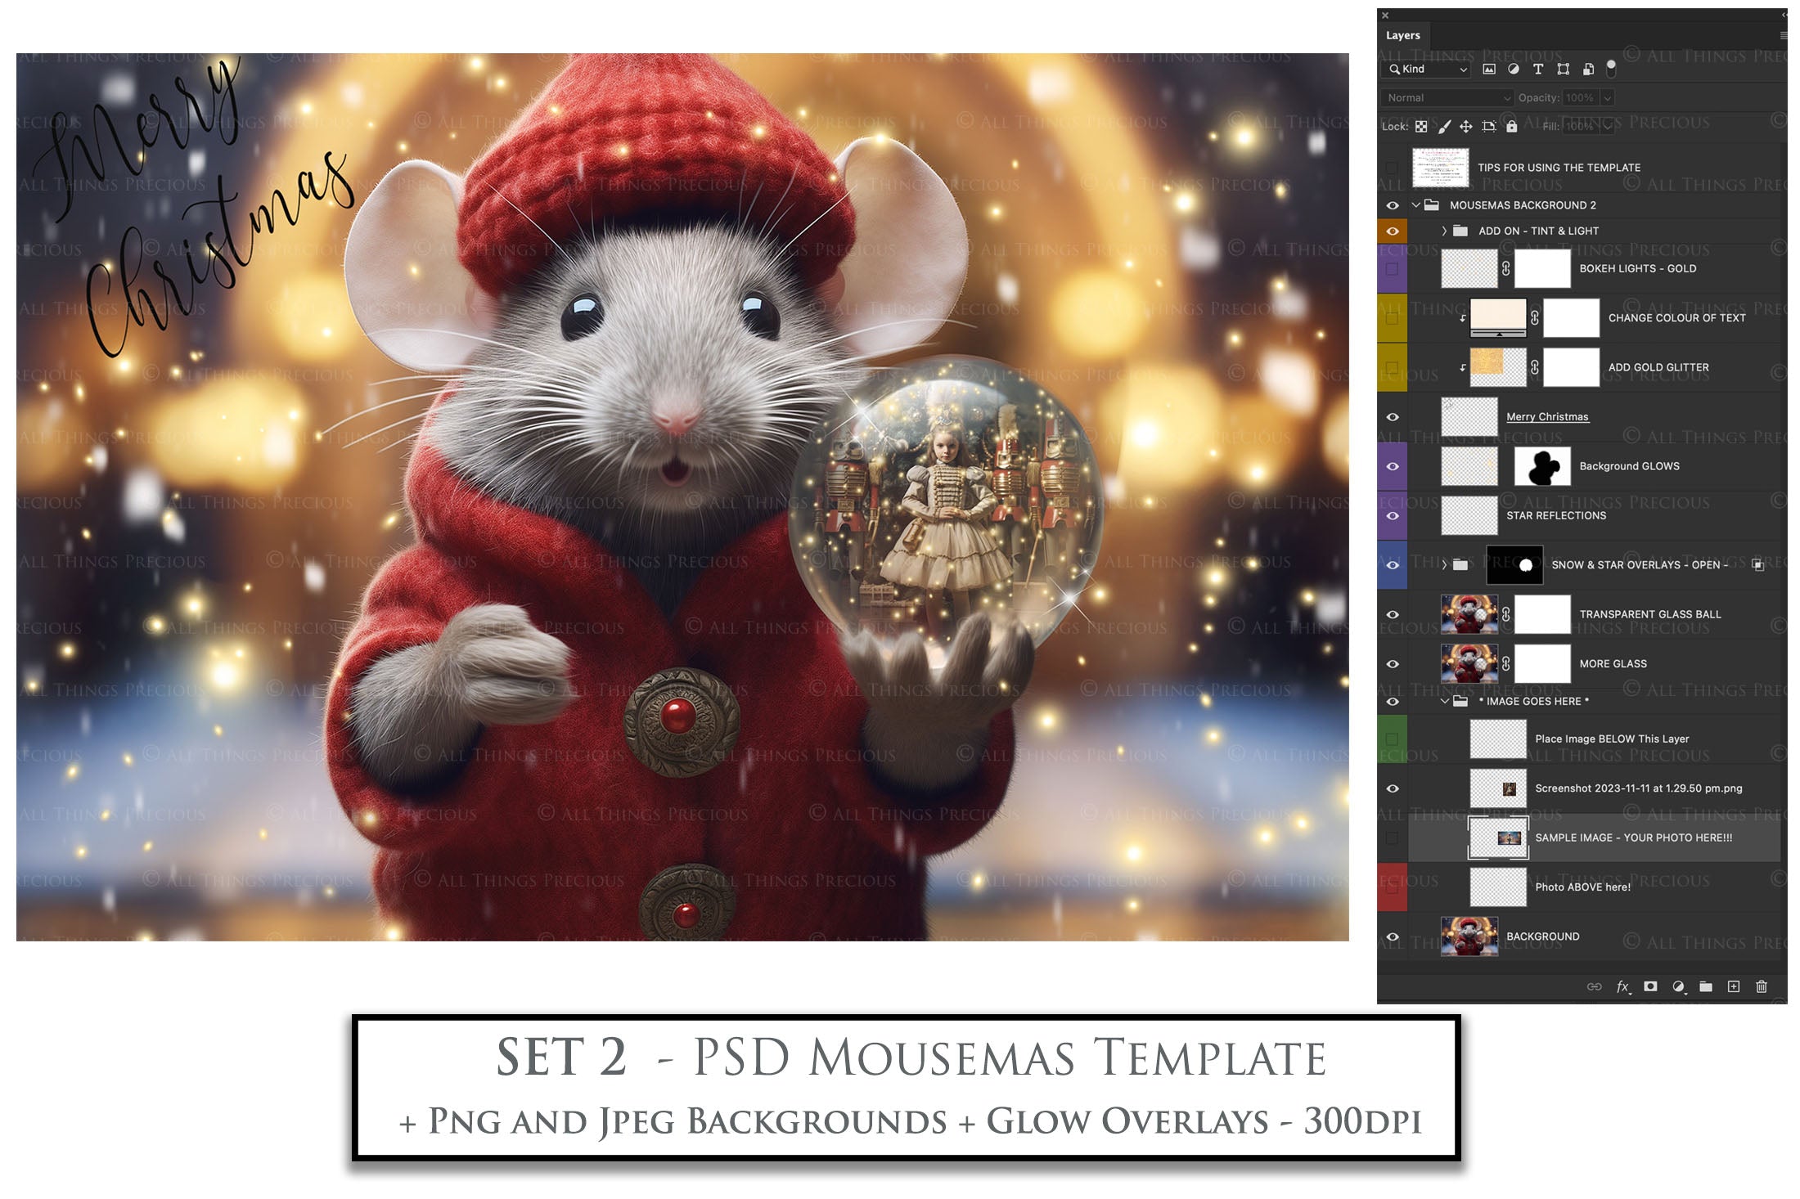Select the SAMPLE IMAGE - YOUR PHOTO HERE layer
This screenshot has width=1800, height=1199.
[x=1632, y=838]
